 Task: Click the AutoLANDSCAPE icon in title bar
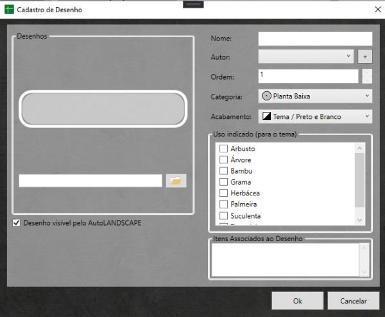(x=10, y=10)
